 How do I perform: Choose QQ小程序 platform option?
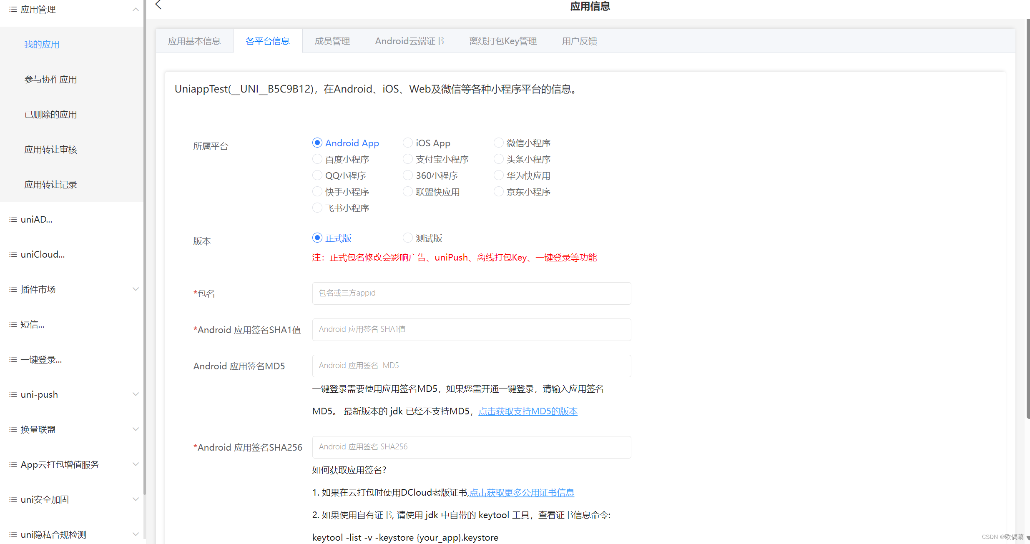pos(317,175)
